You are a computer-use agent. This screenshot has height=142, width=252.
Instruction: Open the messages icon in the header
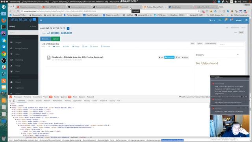(220, 20)
